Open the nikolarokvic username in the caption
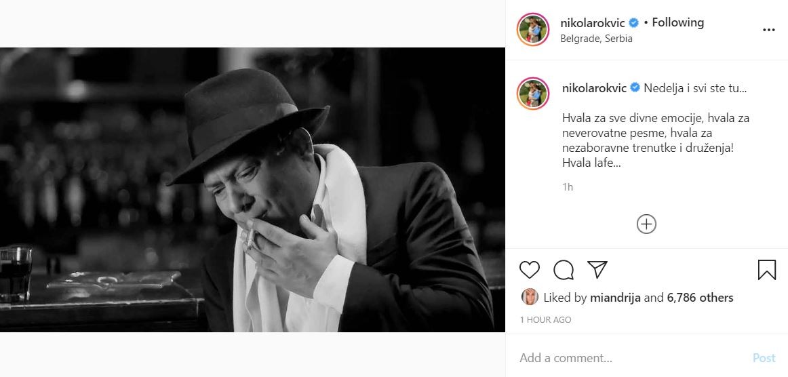This screenshot has width=788, height=377. click(x=593, y=88)
